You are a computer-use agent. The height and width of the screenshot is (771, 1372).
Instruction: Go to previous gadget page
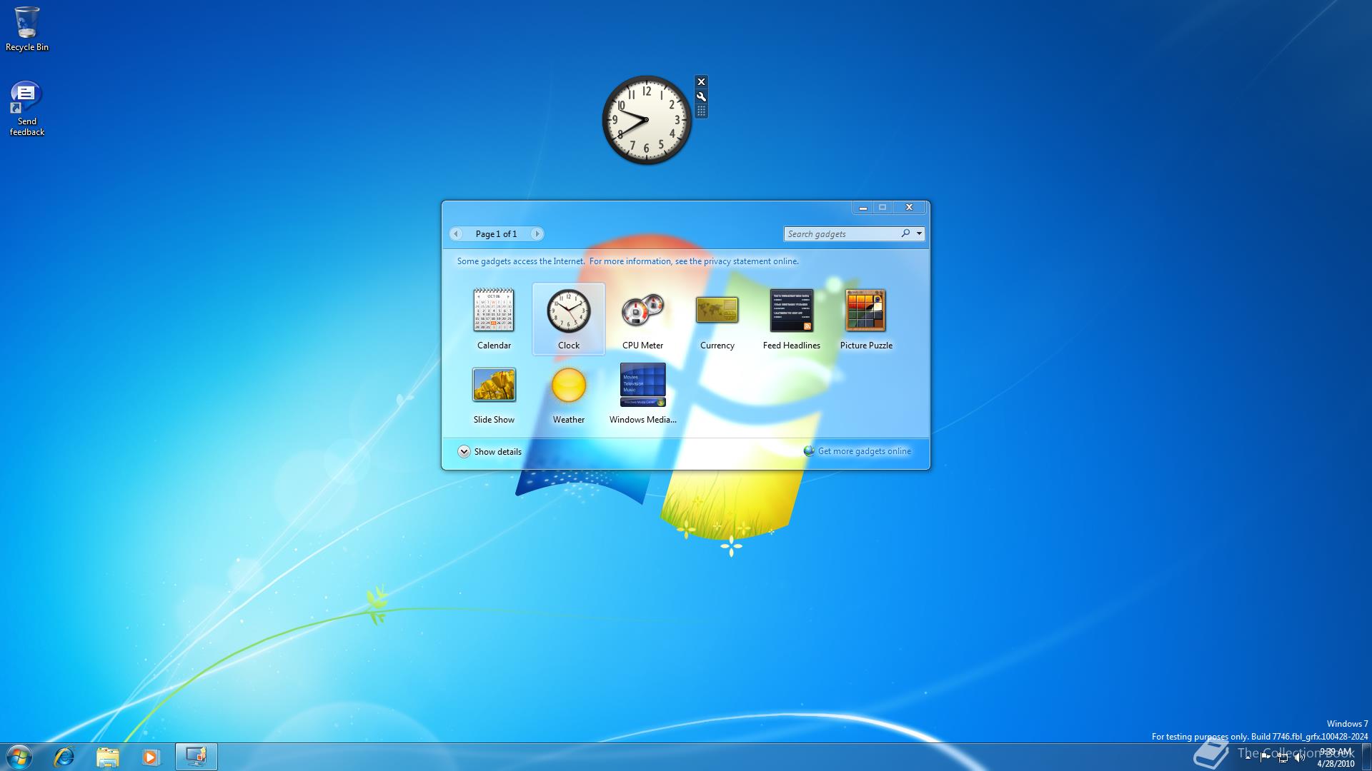pos(456,234)
